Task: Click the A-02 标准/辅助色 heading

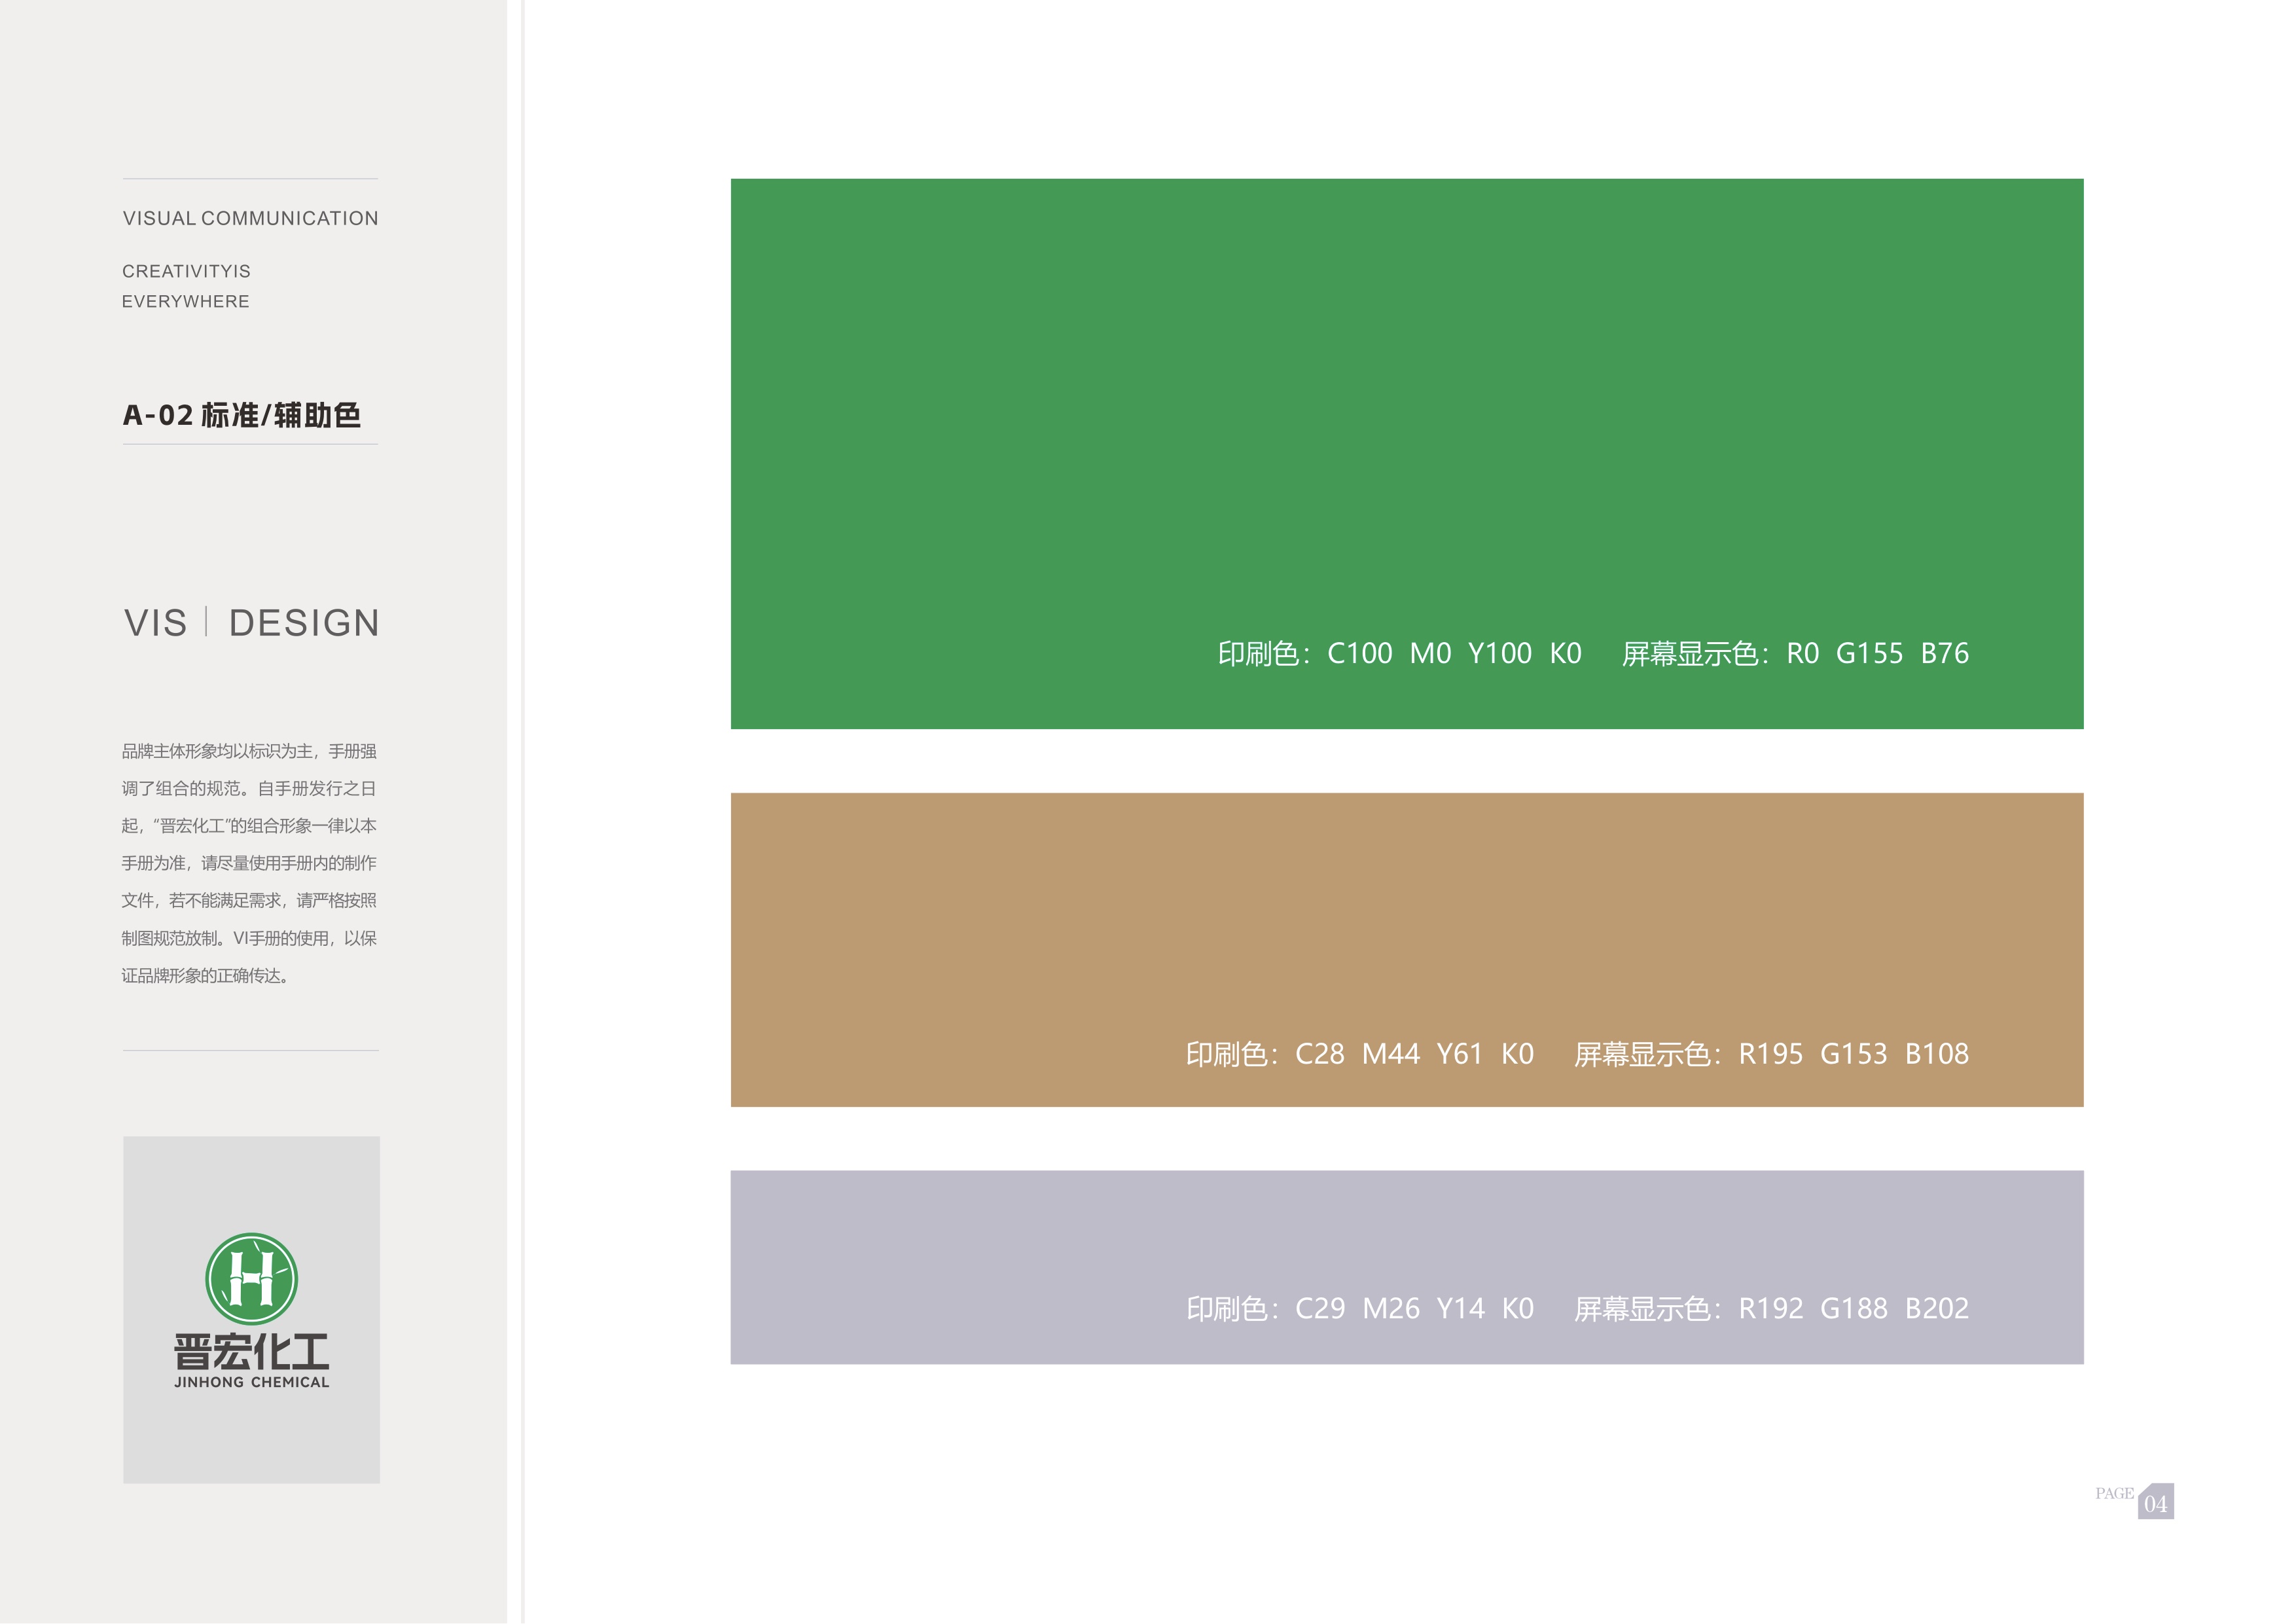Action: 241,415
